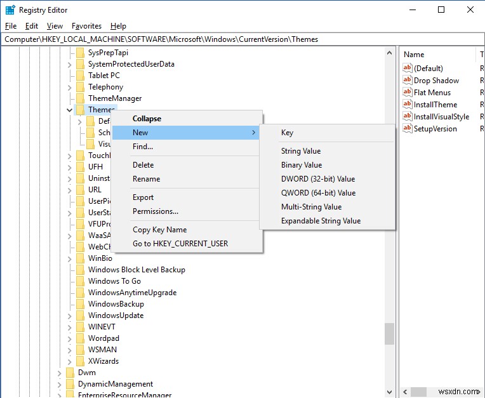Expand the WinBio key arrow
The height and width of the screenshot is (398, 485).
[70, 259]
